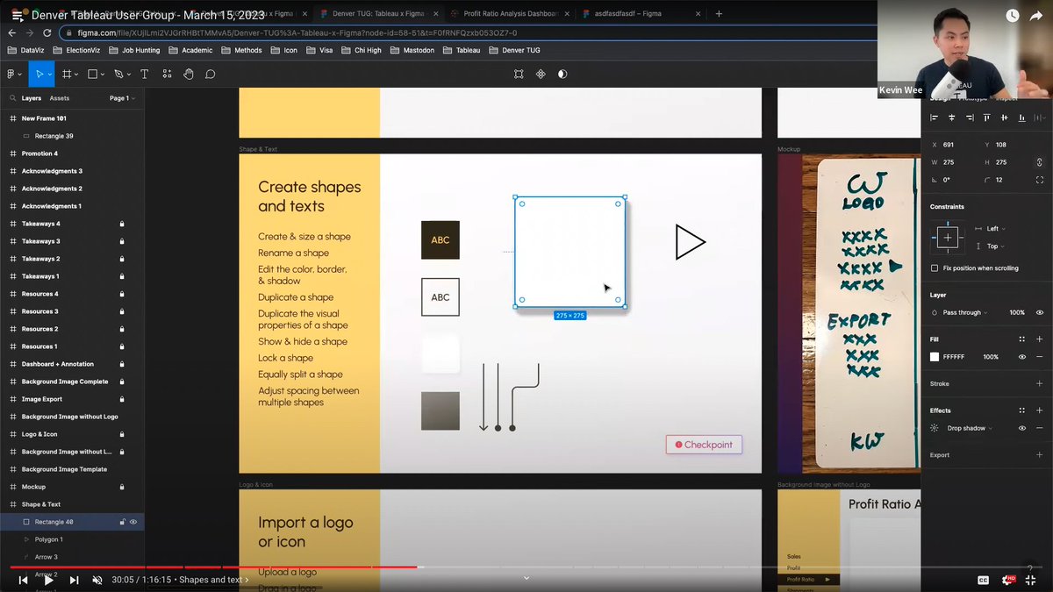Image resolution: width=1053 pixels, height=592 pixels.
Task: Play the video
Action: click(48, 580)
